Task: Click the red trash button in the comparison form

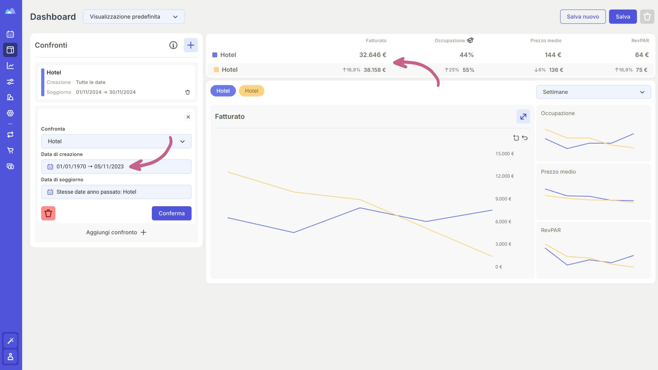Action: [x=48, y=213]
